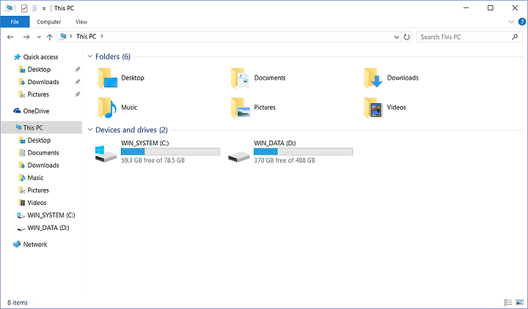The image size is (528, 309).
Task: Go up one level with Up arrow
Action: click(50, 37)
